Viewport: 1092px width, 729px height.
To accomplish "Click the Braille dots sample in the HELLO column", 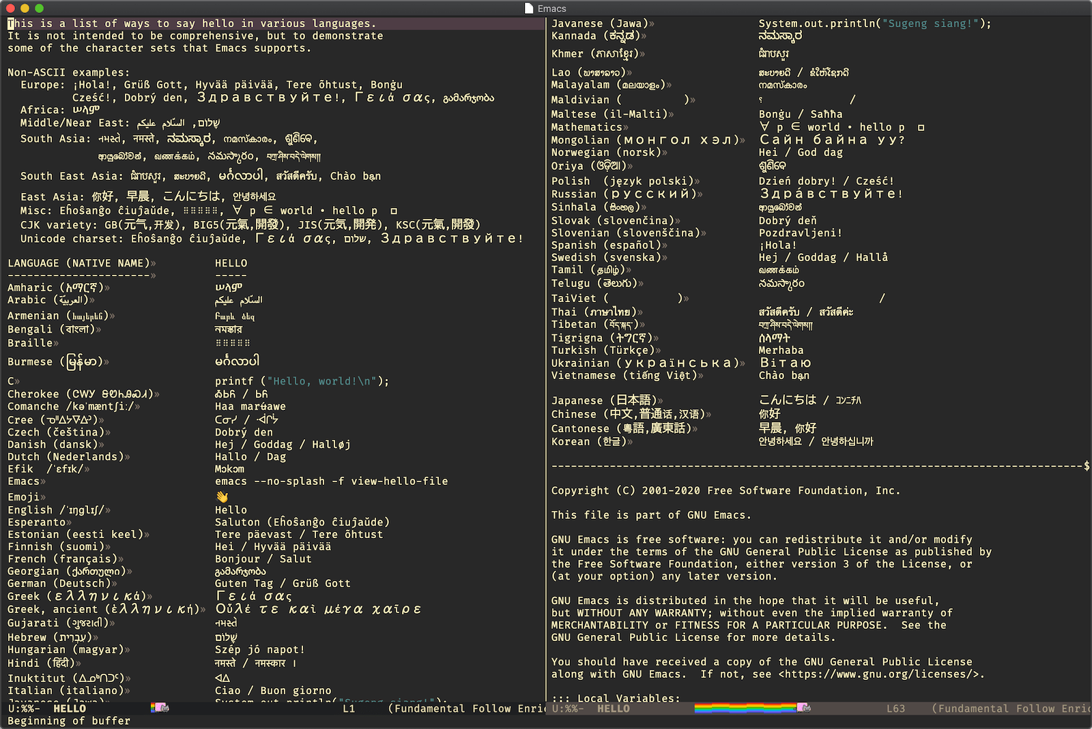I will point(232,343).
